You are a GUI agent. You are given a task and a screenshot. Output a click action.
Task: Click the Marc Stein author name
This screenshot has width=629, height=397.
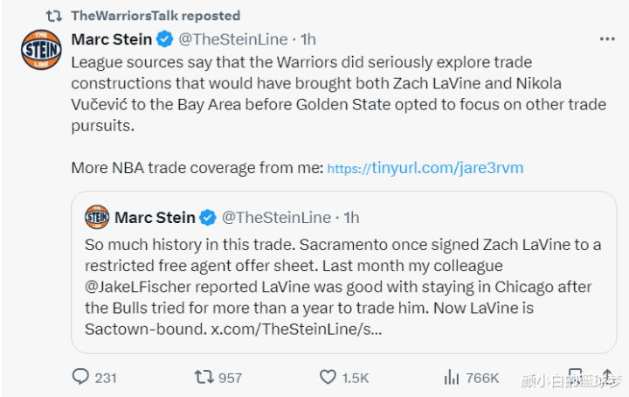[x=110, y=39]
